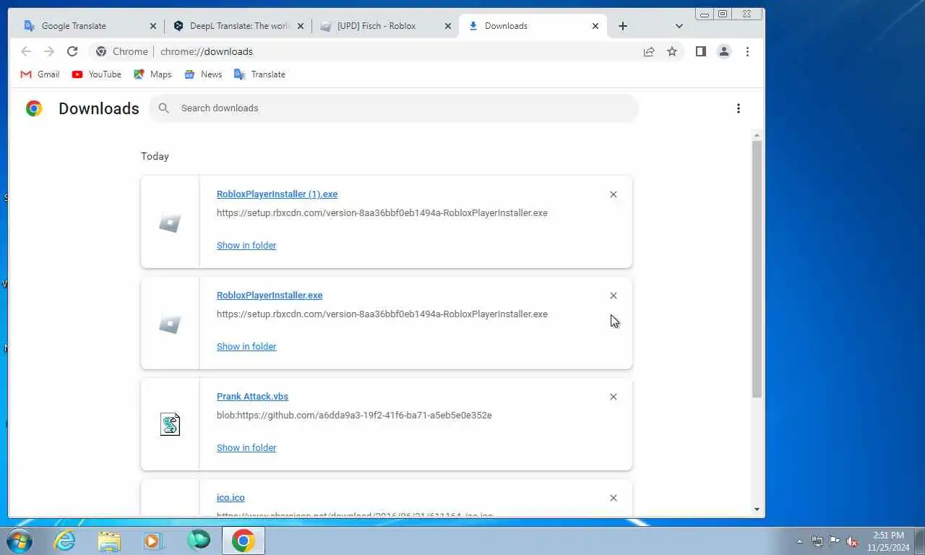
Task: Open the Translate bookmark
Action: (259, 74)
